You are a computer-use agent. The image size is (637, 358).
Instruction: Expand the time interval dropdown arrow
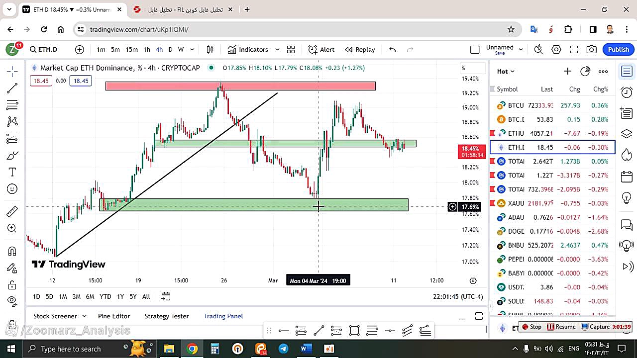point(192,49)
